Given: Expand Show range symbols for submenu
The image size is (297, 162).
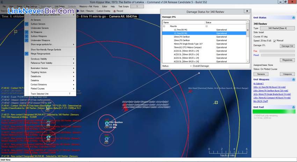Looking at the screenshot, I should [50, 44].
